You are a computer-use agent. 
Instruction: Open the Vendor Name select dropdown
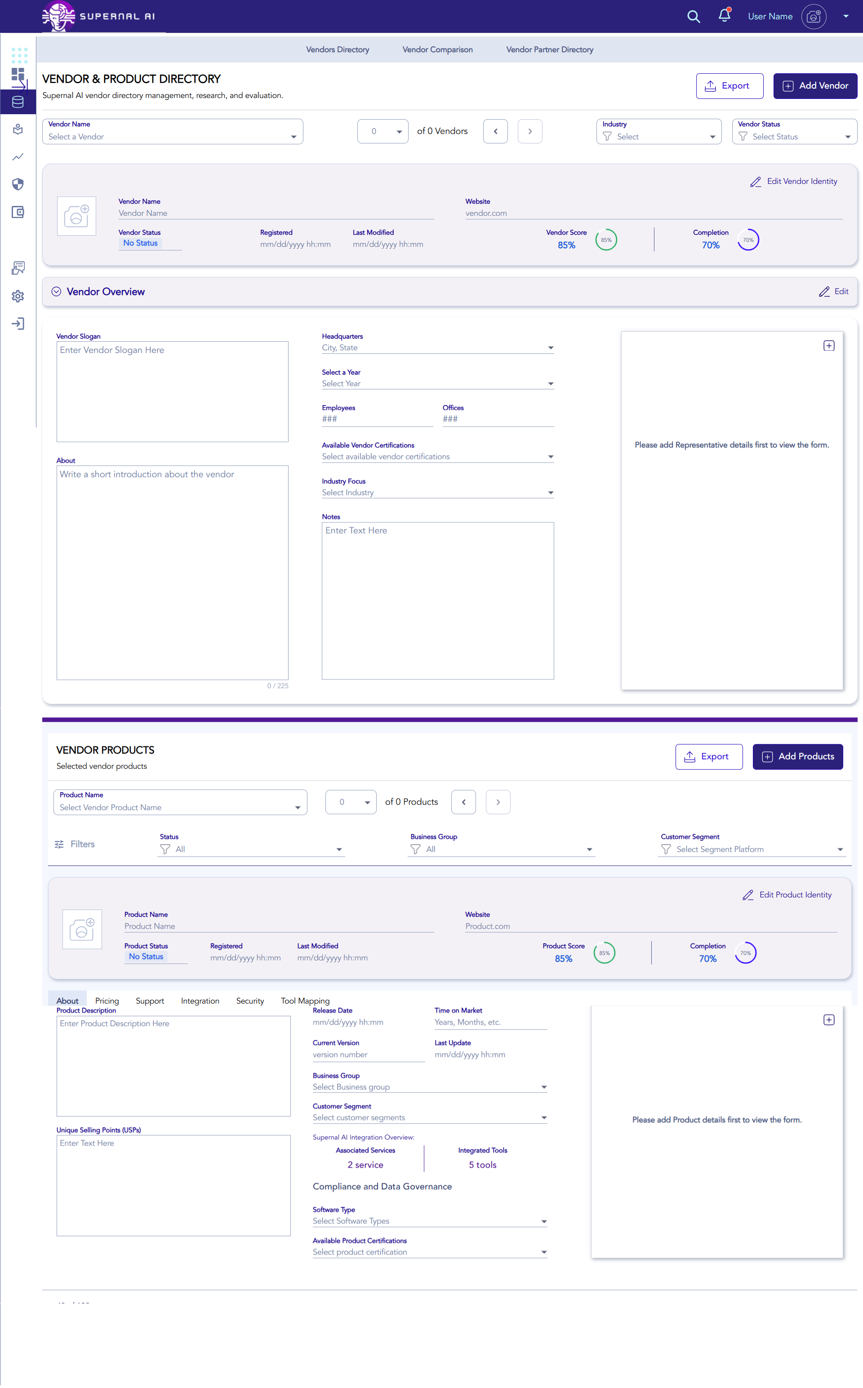pos(172,132)
